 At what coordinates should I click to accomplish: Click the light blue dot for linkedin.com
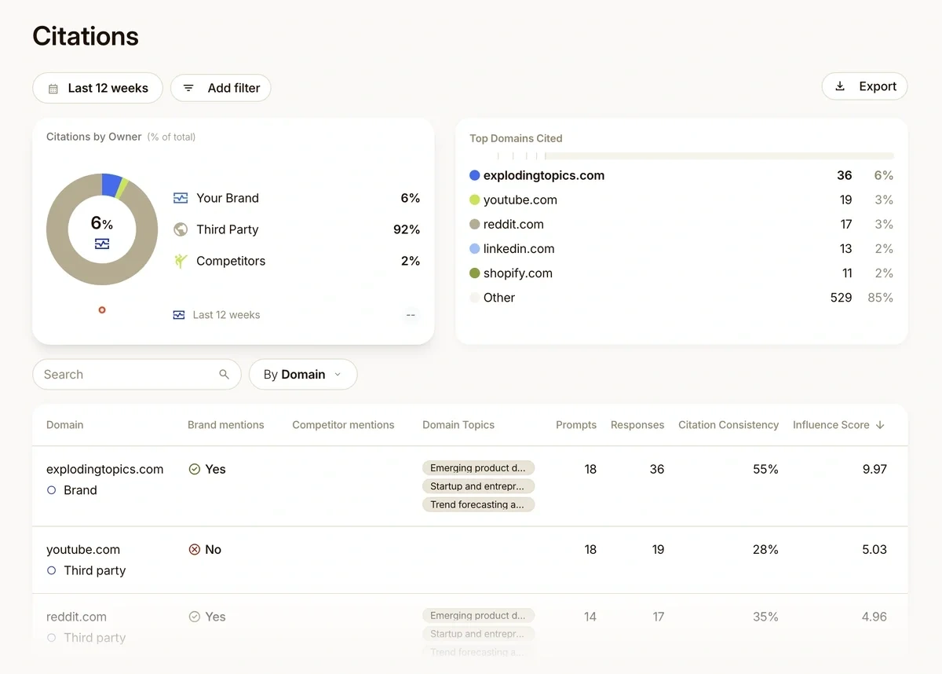click(x=474, y=248)
